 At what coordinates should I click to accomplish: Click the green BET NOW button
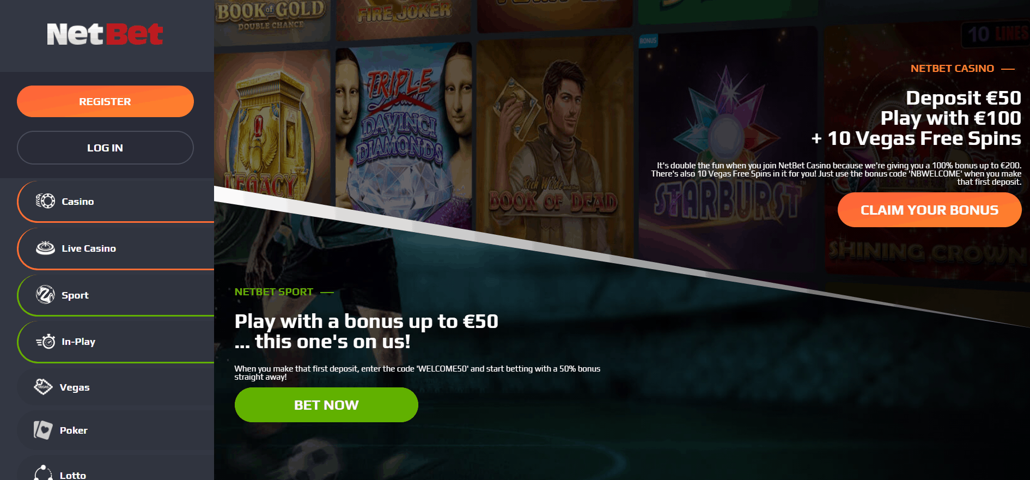[326, 405]
